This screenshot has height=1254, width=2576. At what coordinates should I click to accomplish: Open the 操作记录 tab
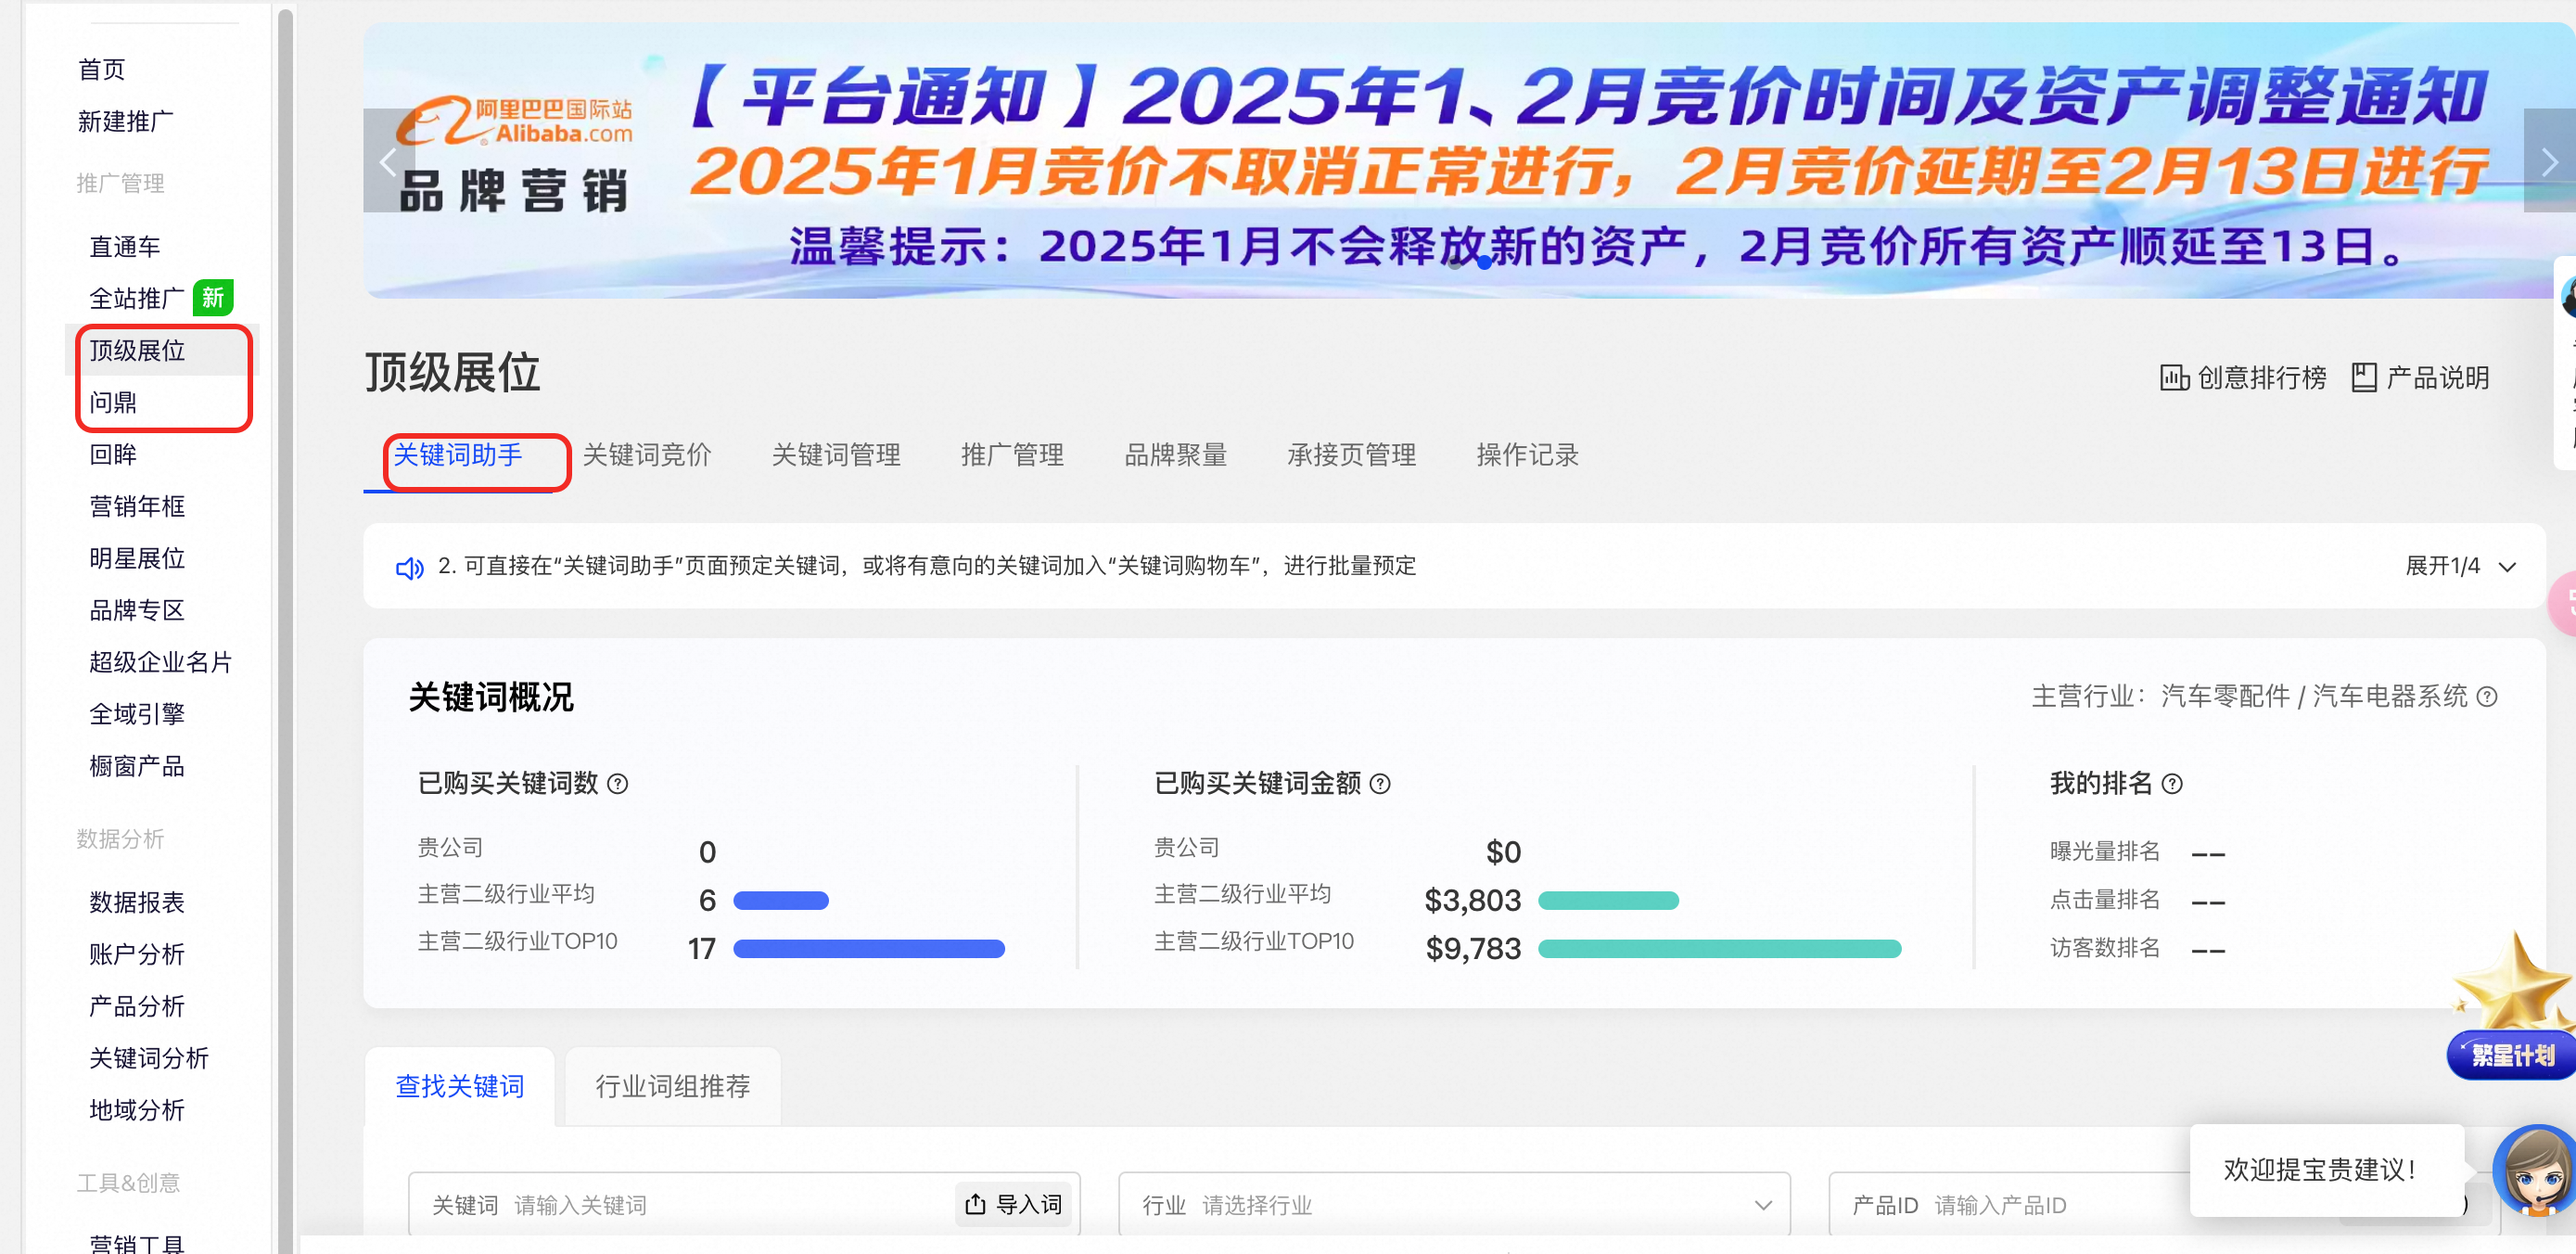(1526, 455)
